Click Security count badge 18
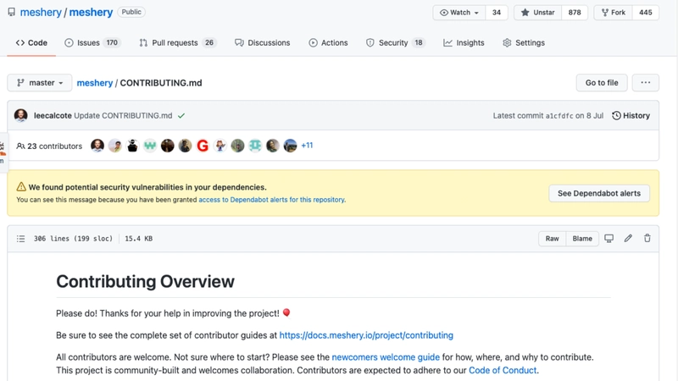Screen dimensions: 678x381 pos(419,43)
